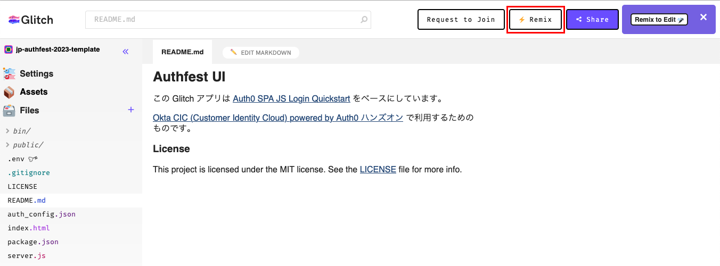Toggle Edit Markdown mode
This screenshot has width=720, height=266.
tap(261, 53)
